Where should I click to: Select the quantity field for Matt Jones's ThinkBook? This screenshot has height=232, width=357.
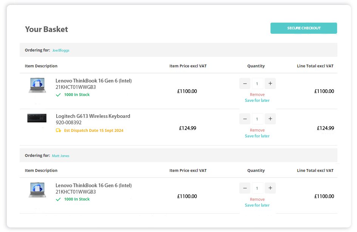pos(257,188)
